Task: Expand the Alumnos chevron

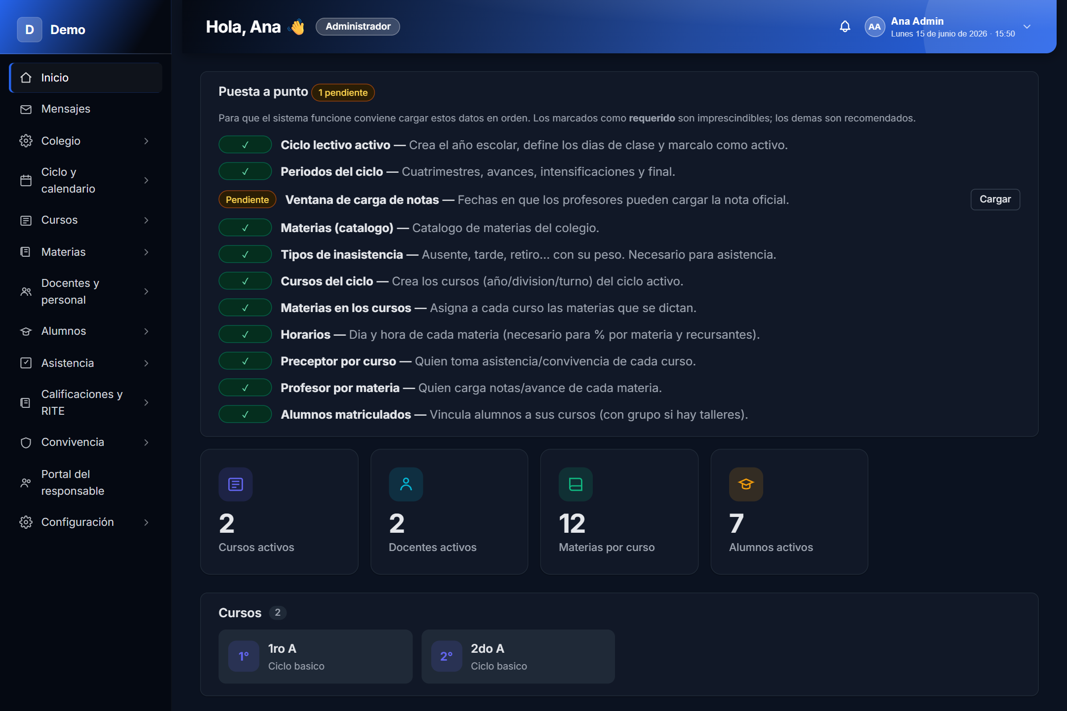Action: click(x=146, y=331)
